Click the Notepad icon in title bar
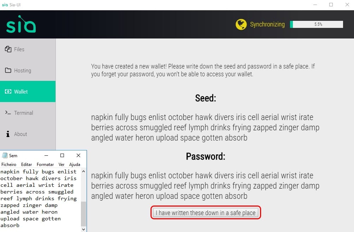This screenshot has height=232, width=354. 5,155
